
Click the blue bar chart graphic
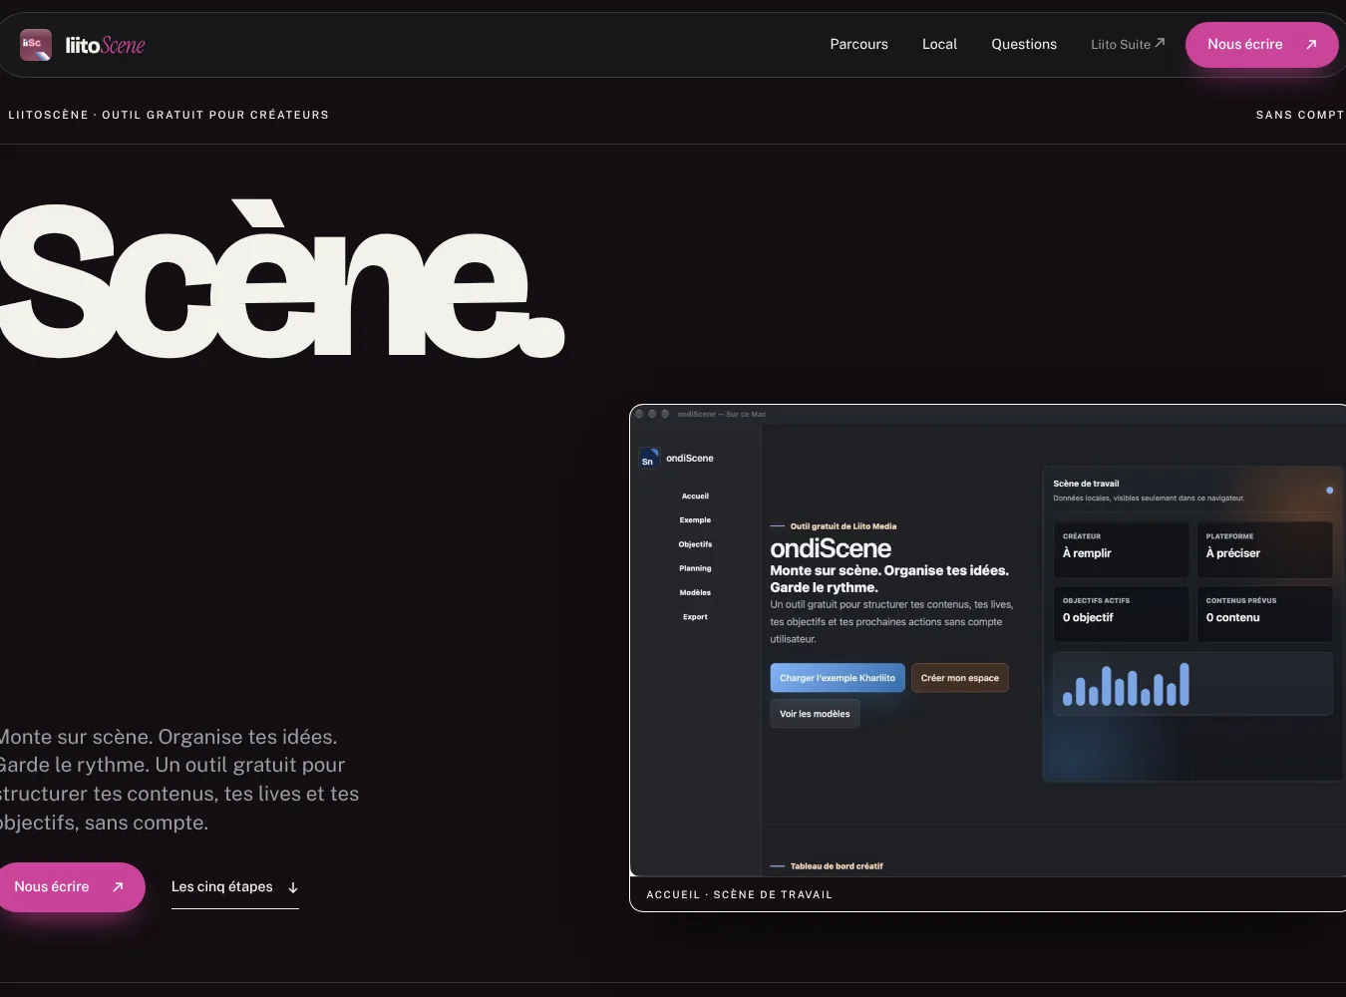[1126, 684]
